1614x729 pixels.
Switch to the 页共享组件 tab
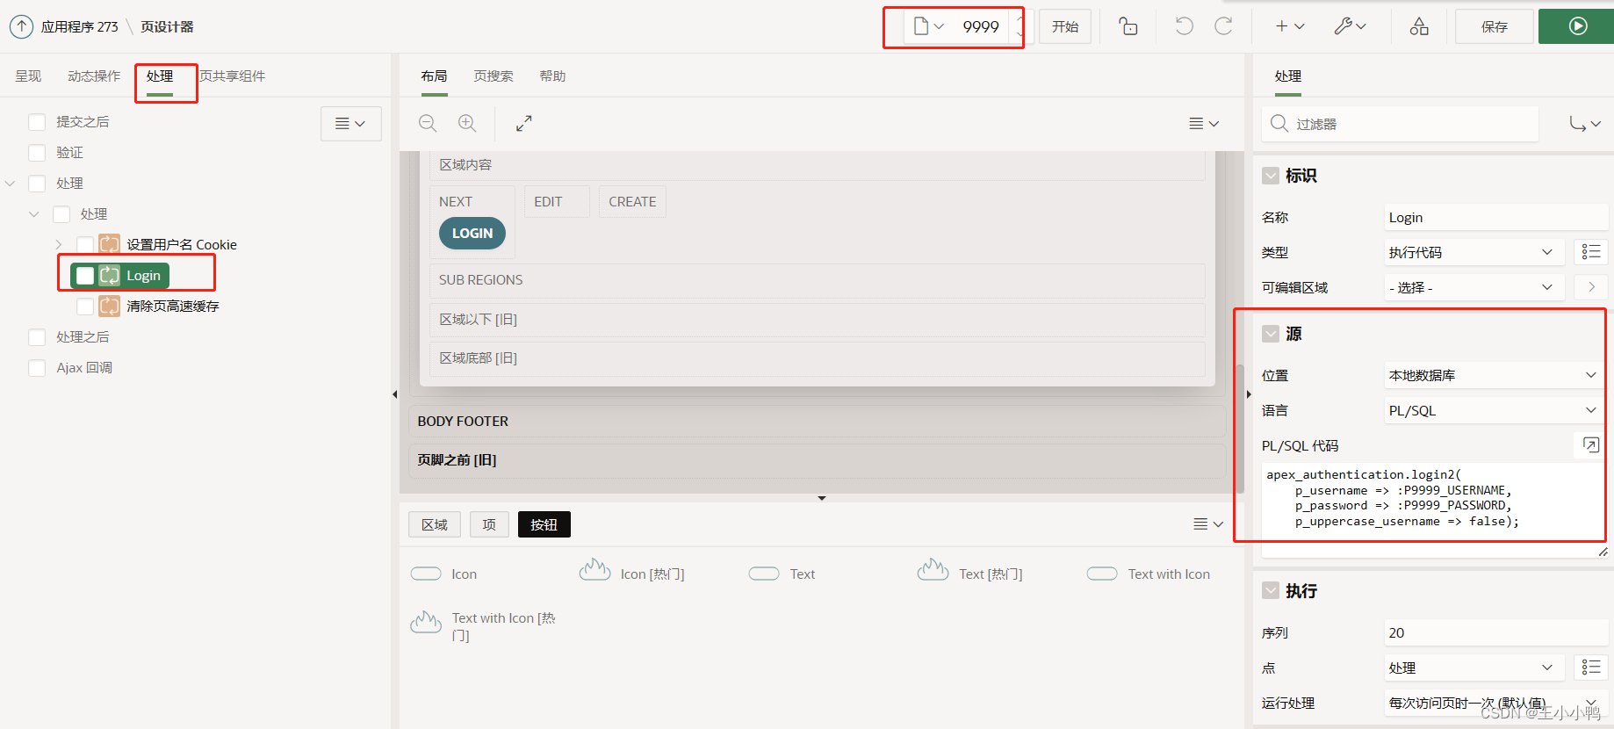coord(232,76)
